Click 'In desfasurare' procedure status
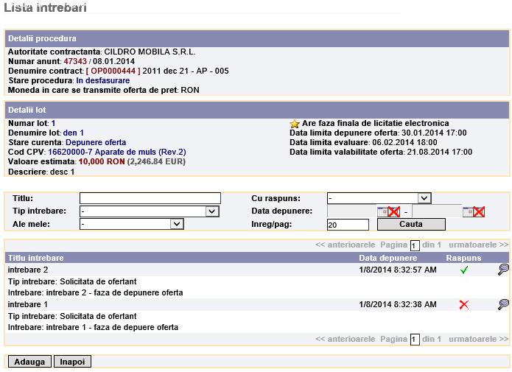 click(x=103, y=80)
